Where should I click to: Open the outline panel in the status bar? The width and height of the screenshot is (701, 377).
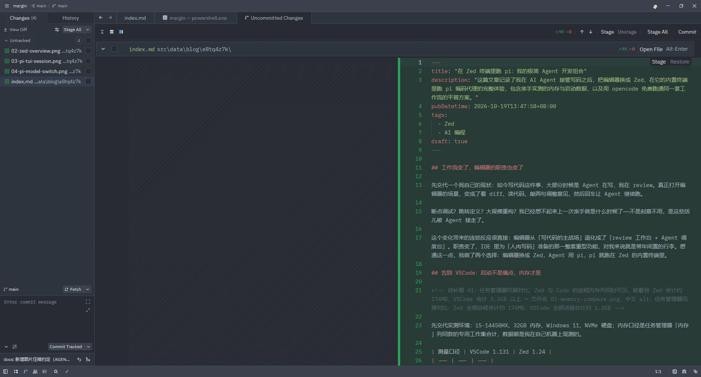45,372
